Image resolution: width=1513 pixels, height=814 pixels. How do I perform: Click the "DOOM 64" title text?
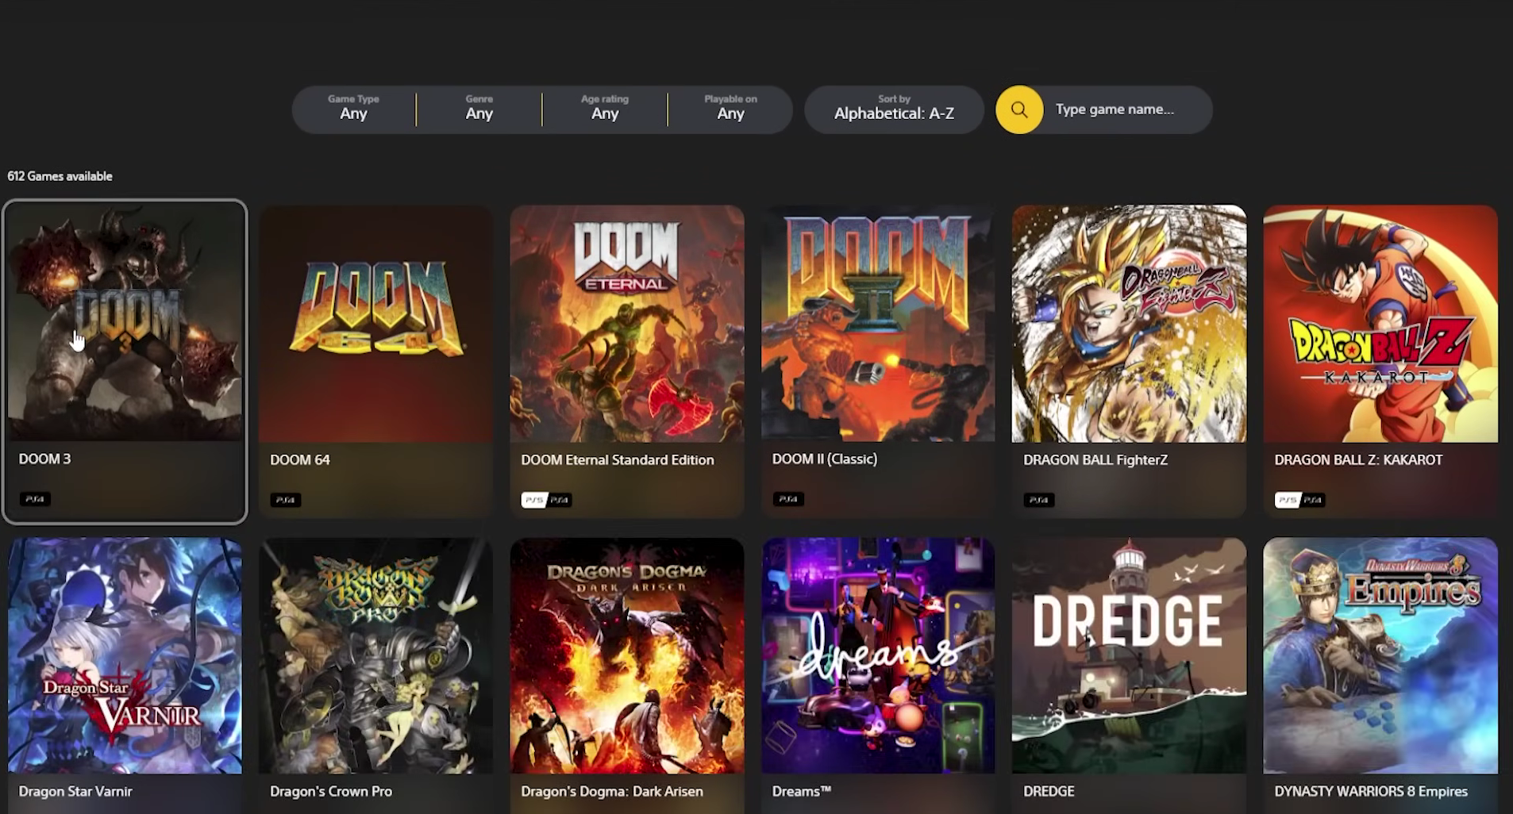tap(300, 459)
